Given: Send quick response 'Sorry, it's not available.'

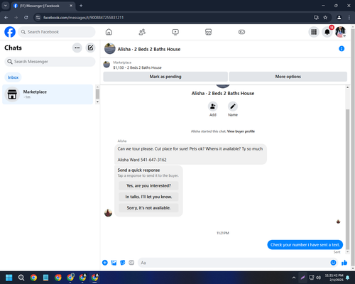Looking at the screenshot, I should (x=148, y=208).
